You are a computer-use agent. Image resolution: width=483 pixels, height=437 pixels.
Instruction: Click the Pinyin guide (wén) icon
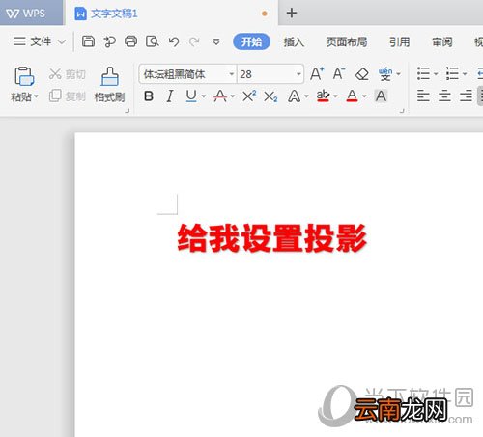(385, 74)
